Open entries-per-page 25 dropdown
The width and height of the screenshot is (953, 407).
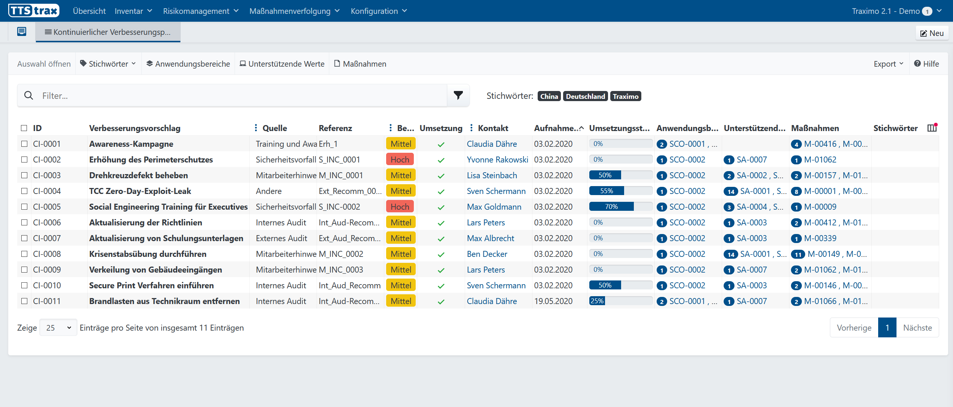coord(58,328)
